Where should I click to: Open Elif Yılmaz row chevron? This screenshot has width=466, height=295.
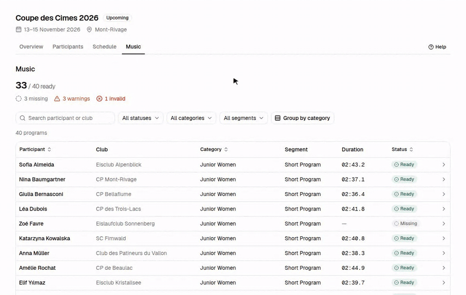coord(444,282)
